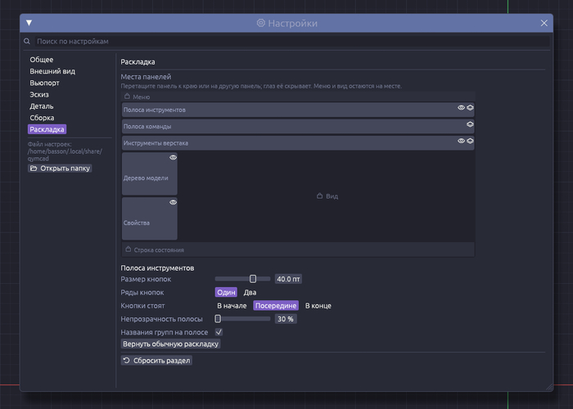
Task: Open the Внешний вид settings section
Action: click(52, 71)
